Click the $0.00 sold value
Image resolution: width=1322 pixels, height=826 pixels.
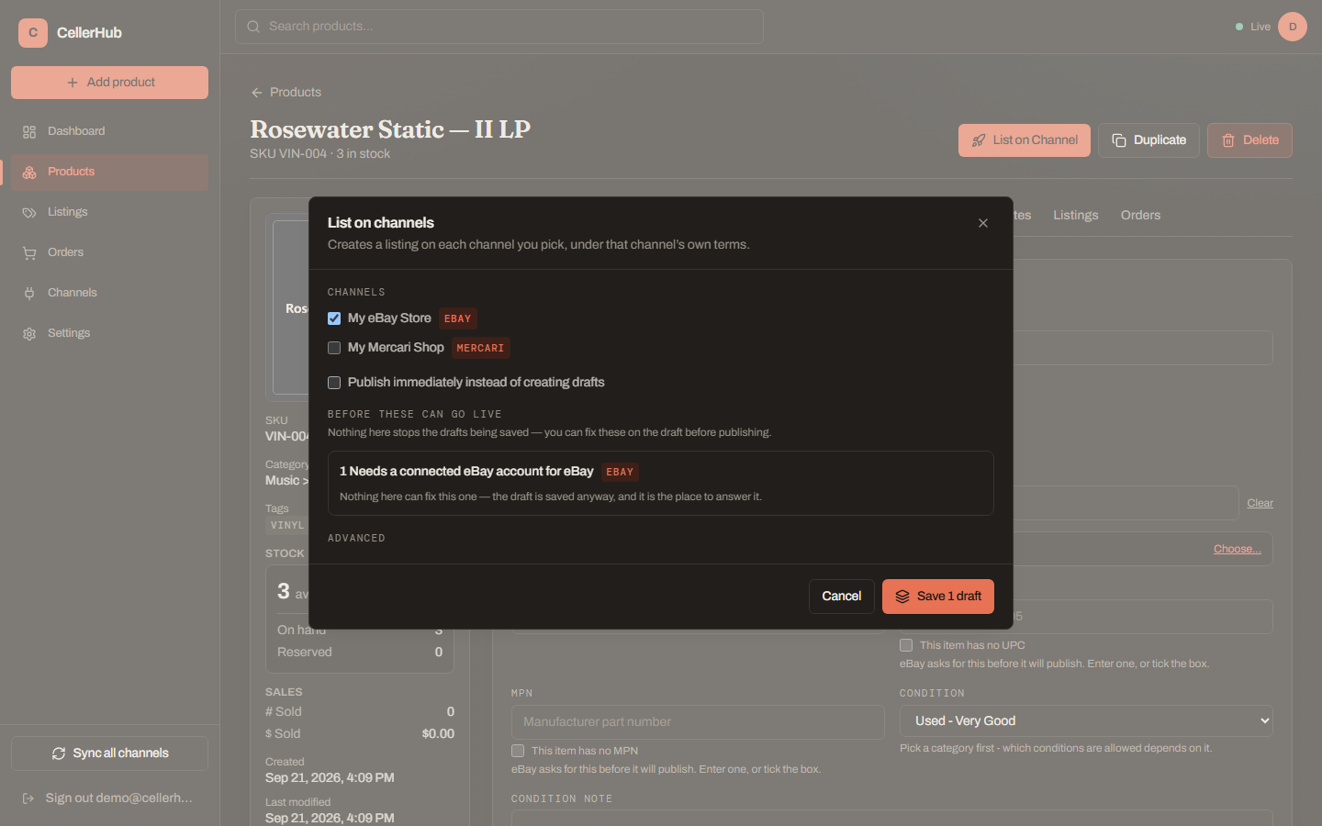[438, 733]
